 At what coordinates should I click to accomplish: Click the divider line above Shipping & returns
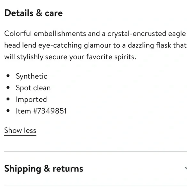coord(95,152)
